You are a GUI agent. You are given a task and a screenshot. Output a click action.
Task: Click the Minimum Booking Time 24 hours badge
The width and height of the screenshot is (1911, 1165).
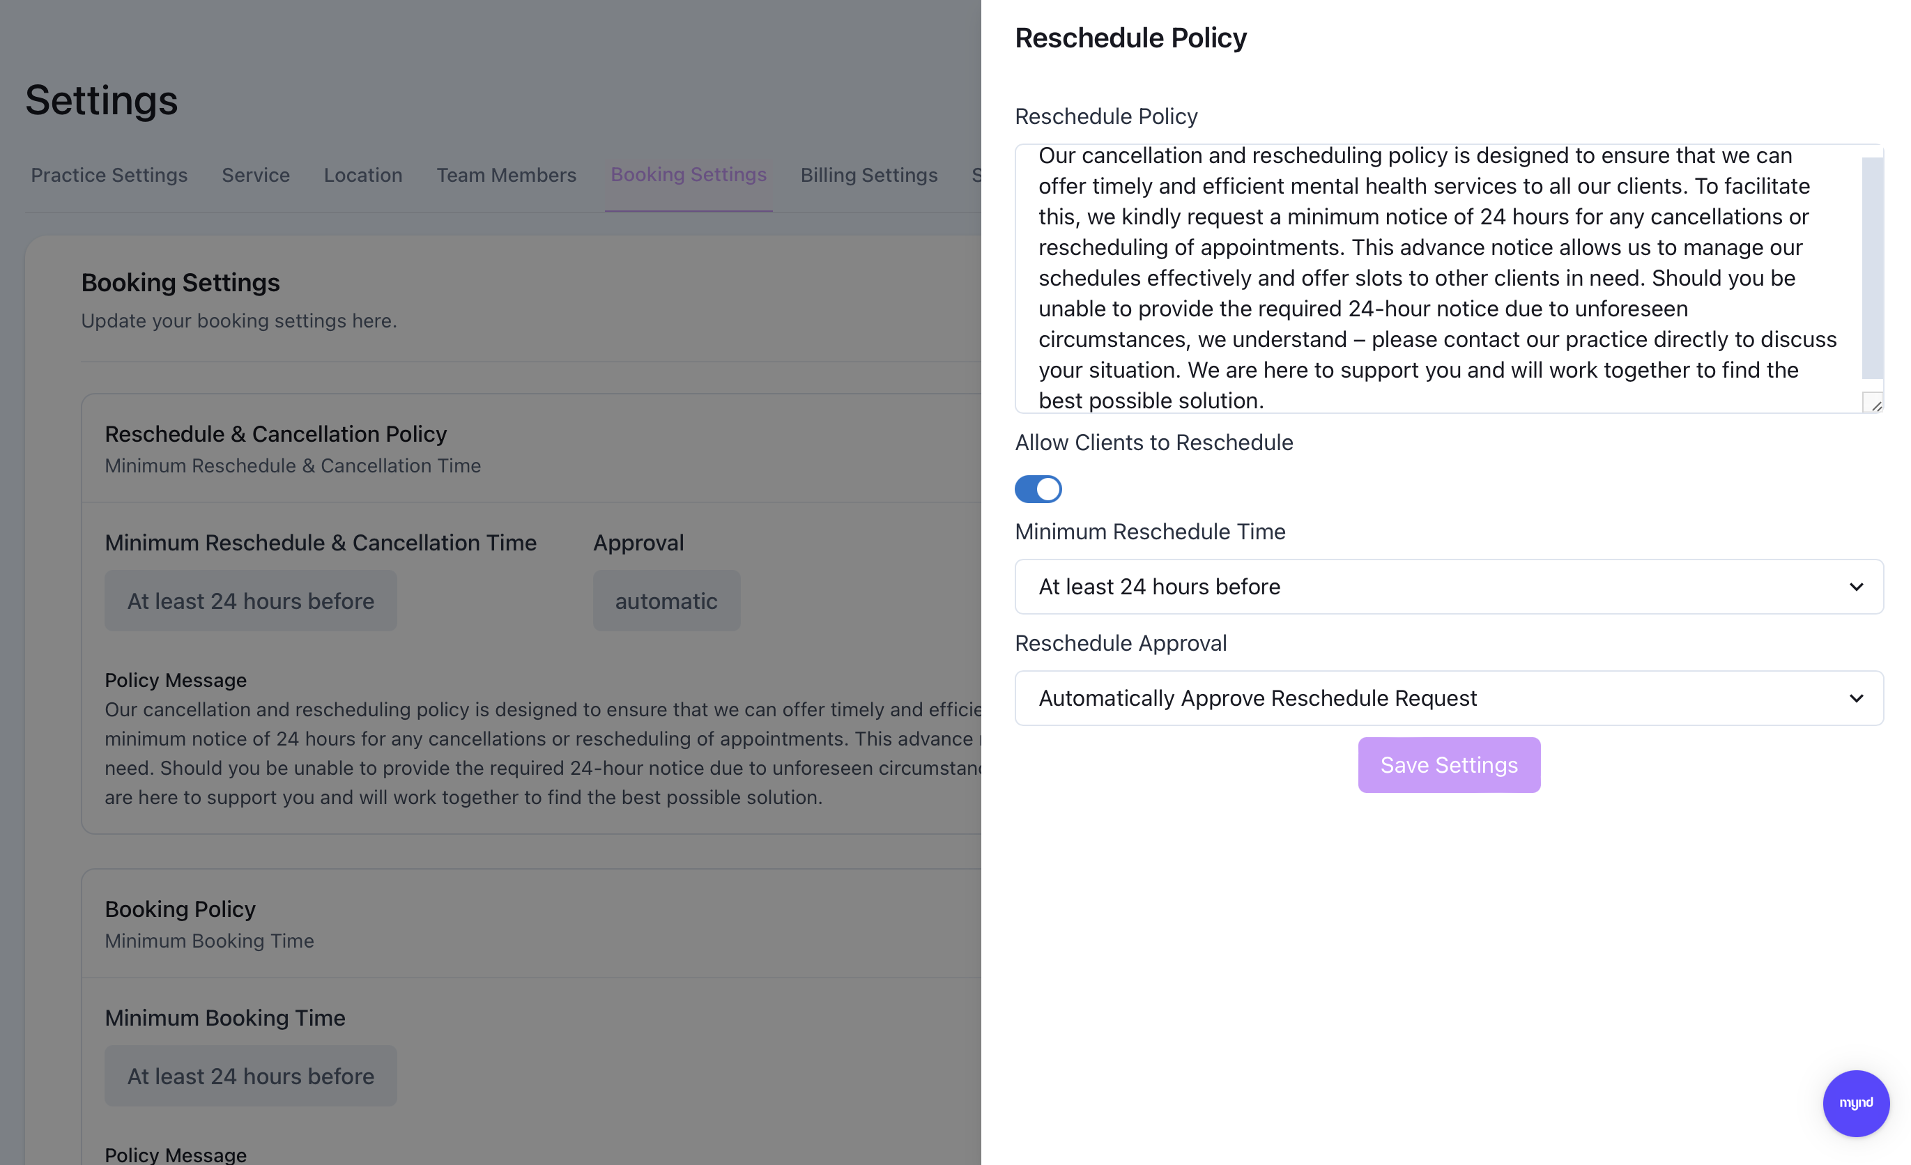[x=250, y=1077]
